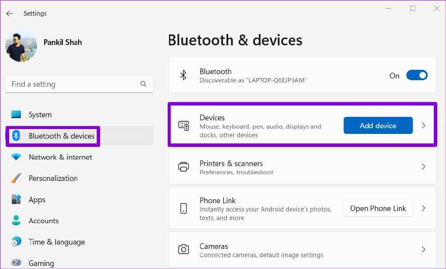Open Phone Link settings via its chevron
This screenshot has height=269, width=446.
tap(423, 208)
